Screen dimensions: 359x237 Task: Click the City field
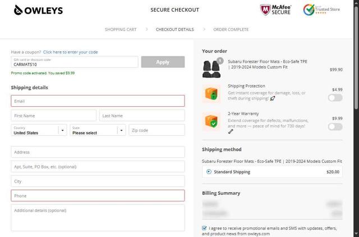(98, 181)
